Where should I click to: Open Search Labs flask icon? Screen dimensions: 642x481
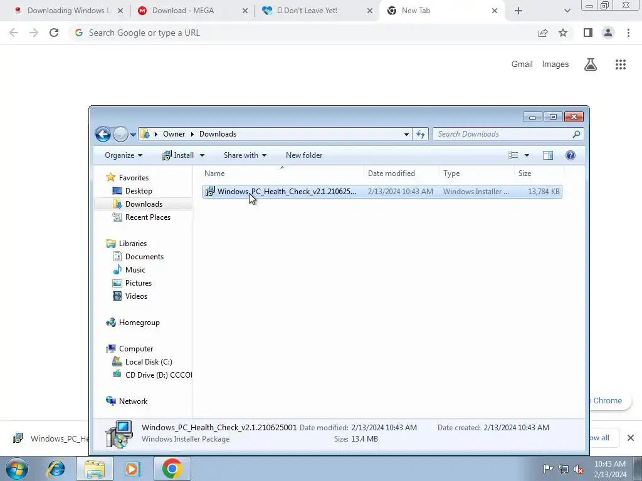coord(591,65)
